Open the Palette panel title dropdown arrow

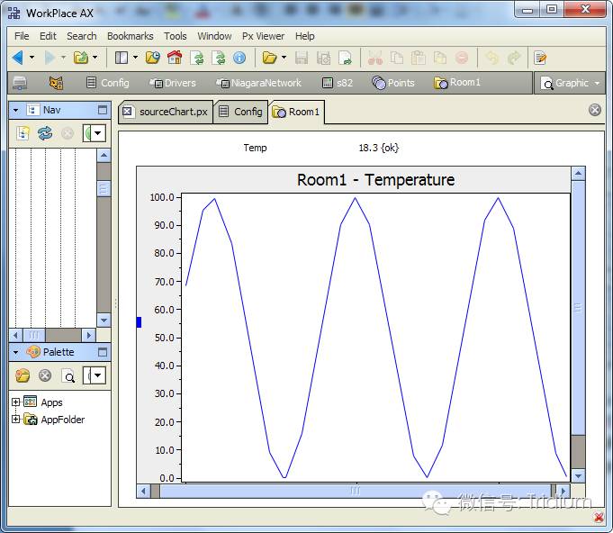pos(15,352)
